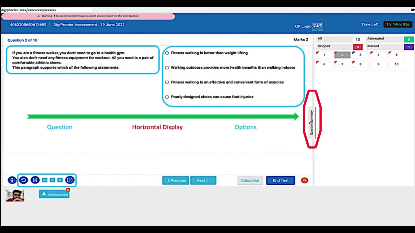Jump to question 6 in summary
Viewport: 415px width, 233px height.
pyautogui.click(x=324, y=64)
